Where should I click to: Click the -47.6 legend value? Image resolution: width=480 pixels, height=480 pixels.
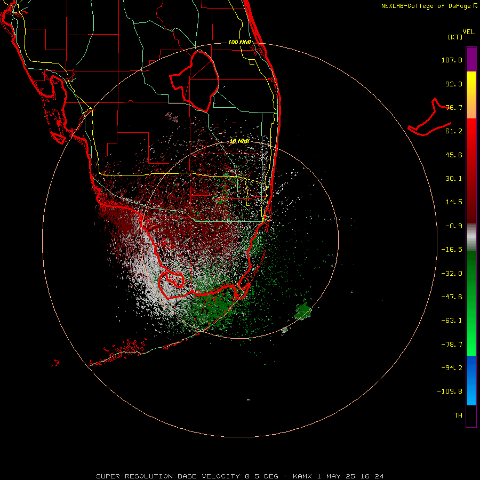(x=452, y=297)
